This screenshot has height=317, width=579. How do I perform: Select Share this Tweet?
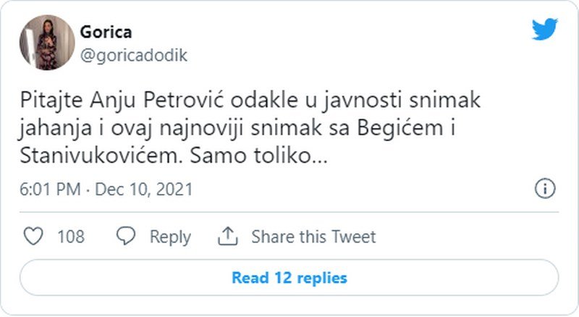pos(313,237)
